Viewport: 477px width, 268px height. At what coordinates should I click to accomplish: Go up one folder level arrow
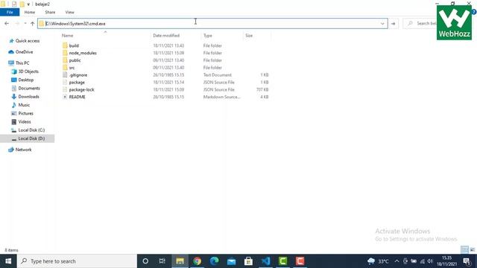(x=33, y=23)
